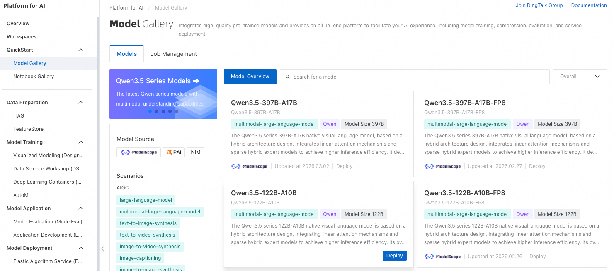Collapse the Data Preparation section
The width and height of the screenshot is (614, 271).
click(x=81, y=103)
